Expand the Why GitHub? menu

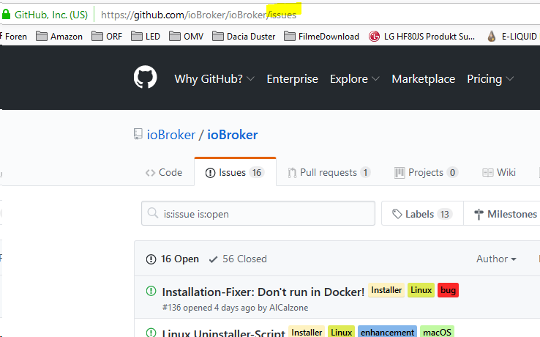pyautogui.click(x=214, y=78)
